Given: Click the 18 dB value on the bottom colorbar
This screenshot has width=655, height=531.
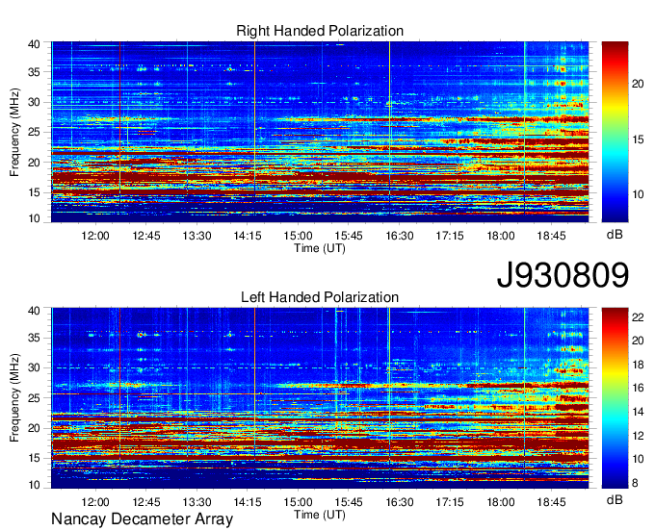Looking at the screenshot, I should [638, 365].
